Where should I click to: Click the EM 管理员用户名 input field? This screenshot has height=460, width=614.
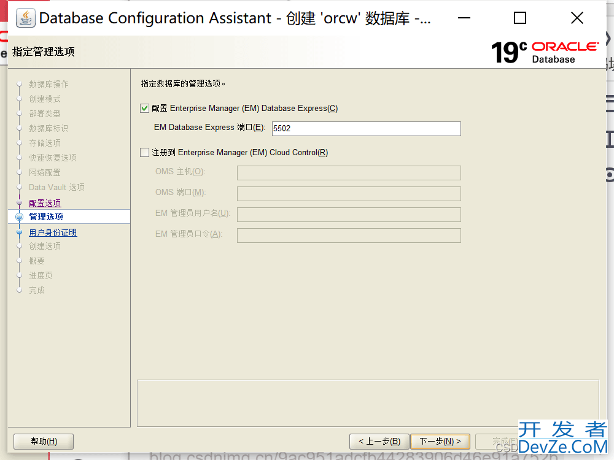click(349, 214)
